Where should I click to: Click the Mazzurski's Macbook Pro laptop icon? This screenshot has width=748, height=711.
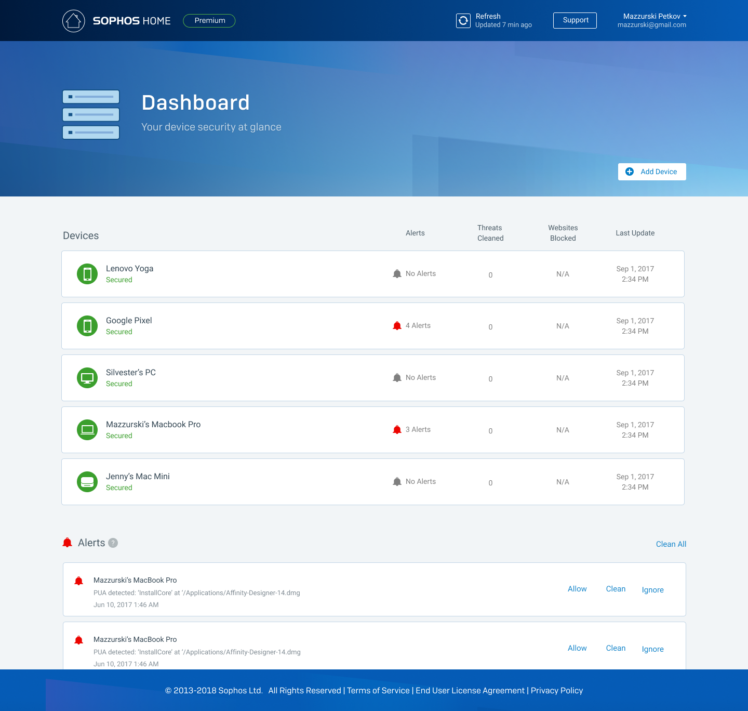click(x=87, y=430)
